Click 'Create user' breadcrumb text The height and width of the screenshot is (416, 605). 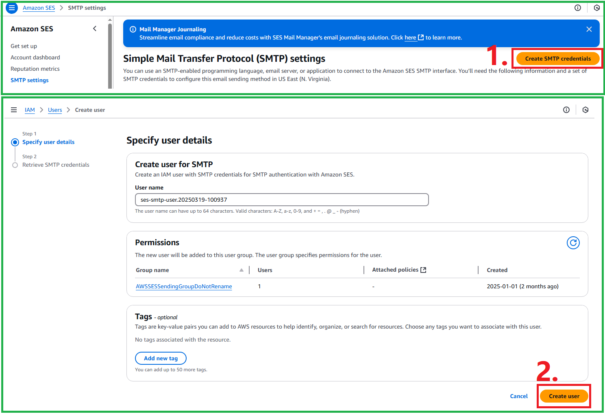[x=90, y=110]
